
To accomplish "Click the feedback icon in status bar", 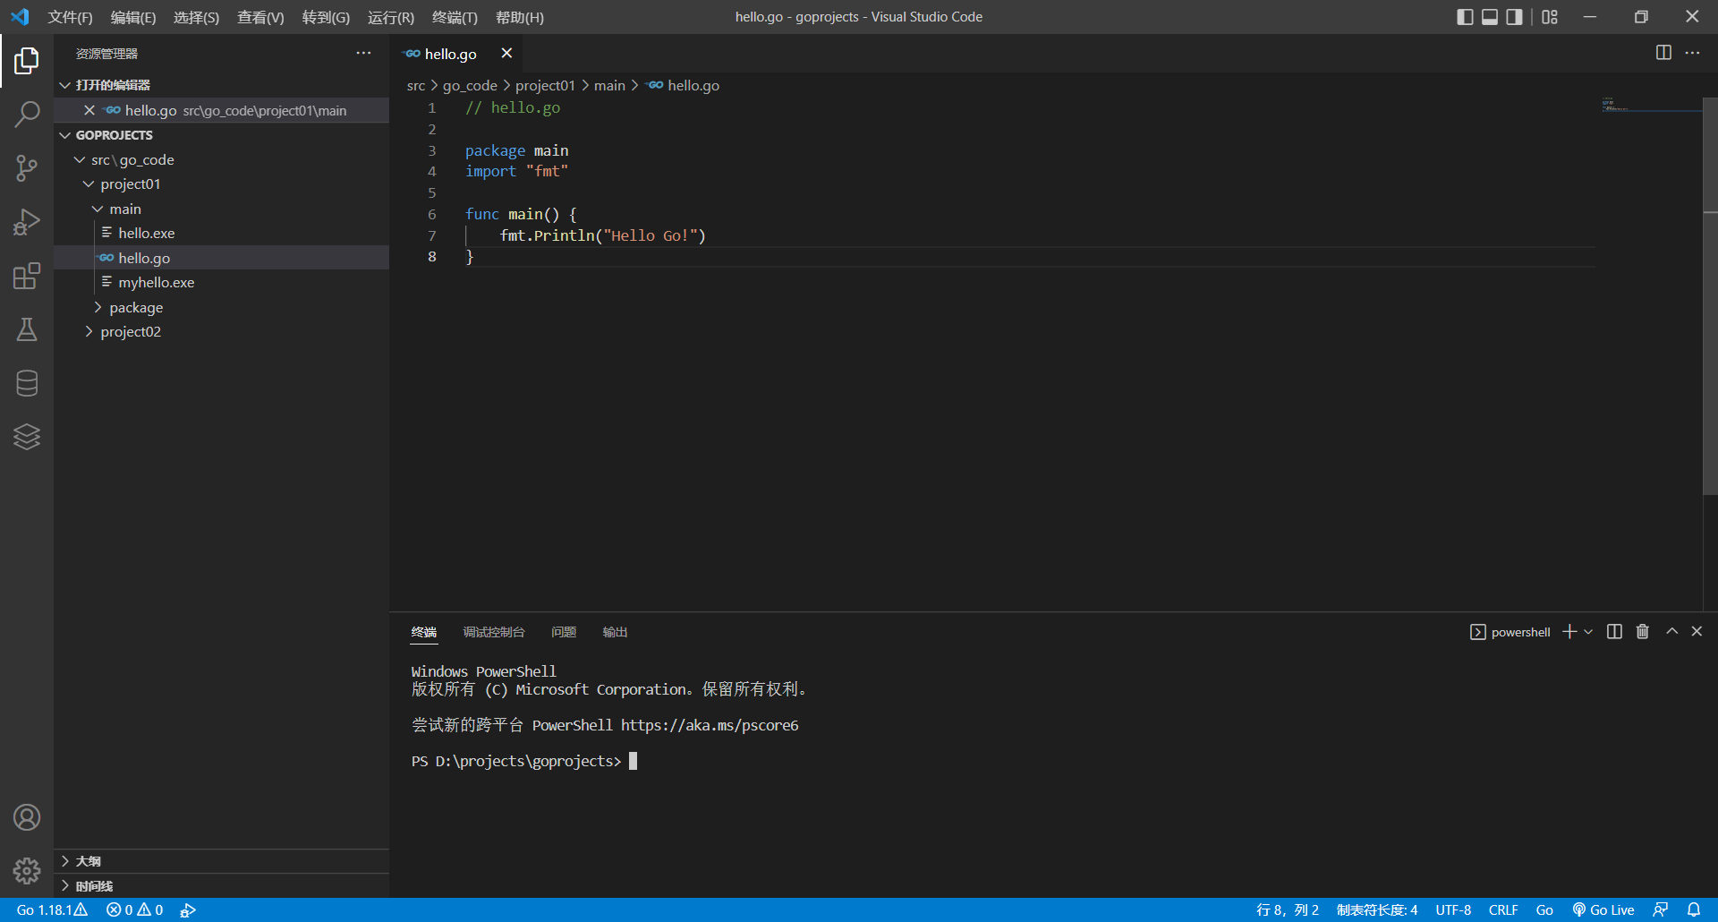I will 1661,909.
